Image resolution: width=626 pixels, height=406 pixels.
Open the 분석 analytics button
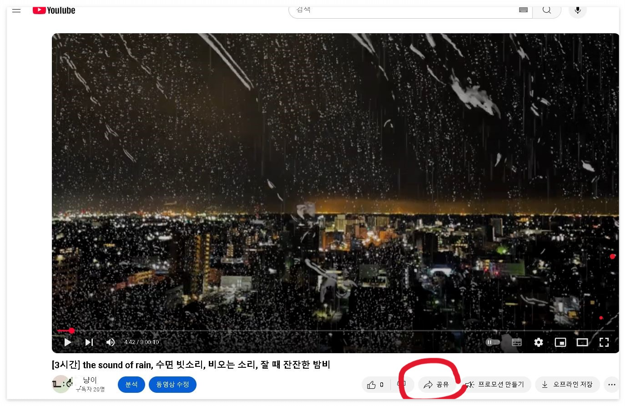coord(131,385)
